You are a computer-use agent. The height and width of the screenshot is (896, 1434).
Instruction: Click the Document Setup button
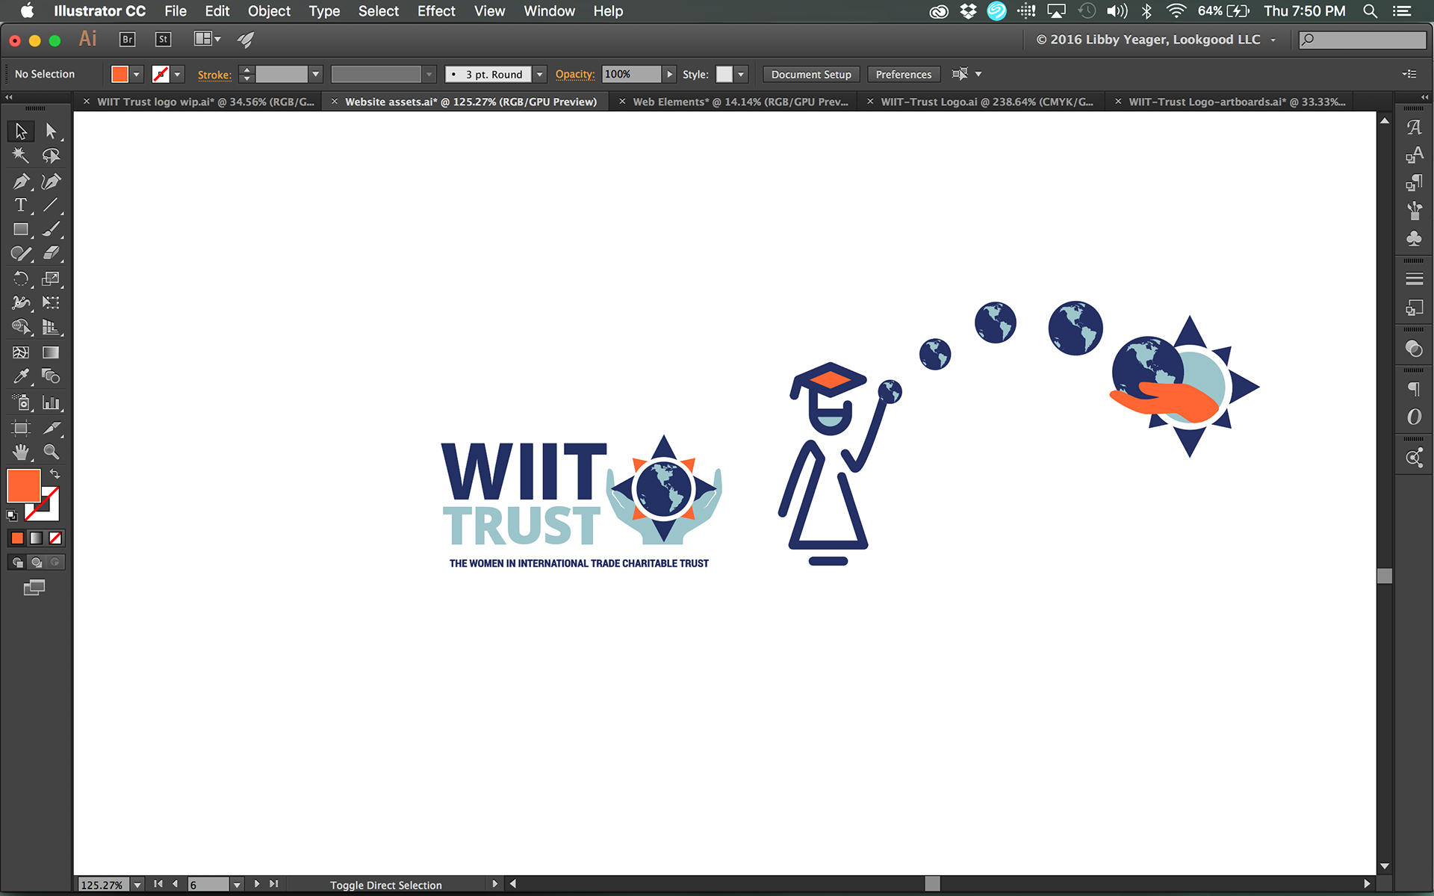(811, 75)
